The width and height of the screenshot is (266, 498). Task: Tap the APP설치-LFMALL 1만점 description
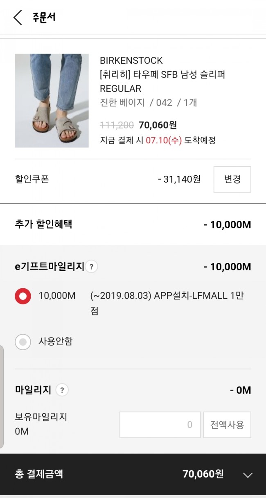coord(167,303)
